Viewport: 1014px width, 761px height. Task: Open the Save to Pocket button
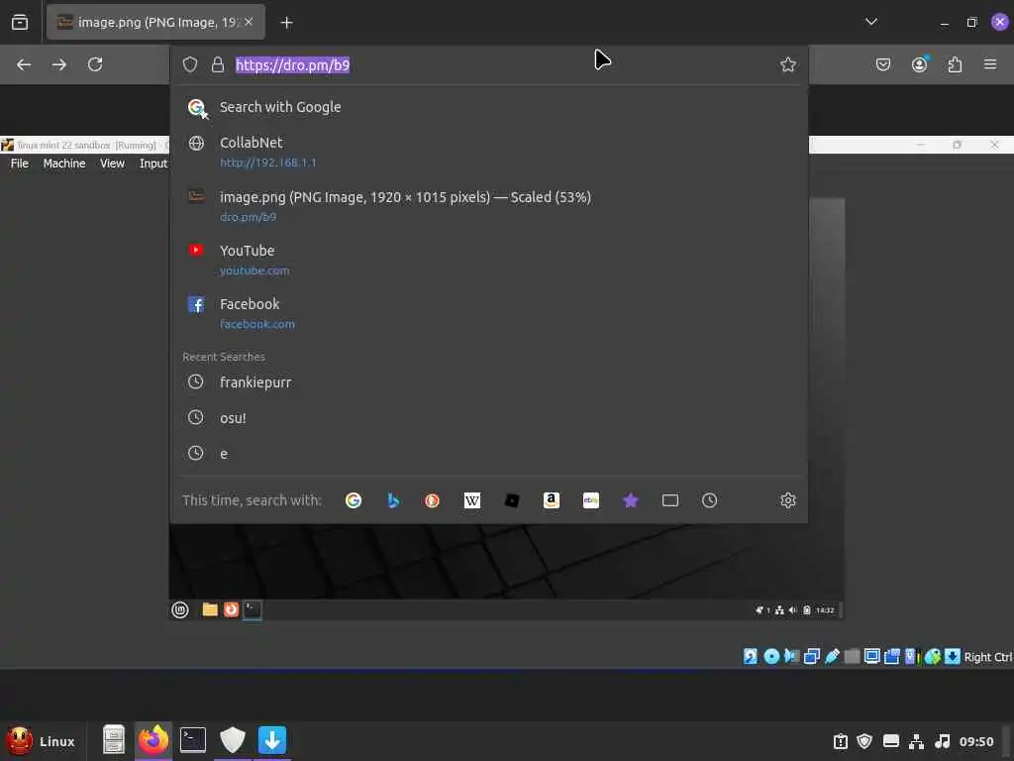click(x=882, y=64)
